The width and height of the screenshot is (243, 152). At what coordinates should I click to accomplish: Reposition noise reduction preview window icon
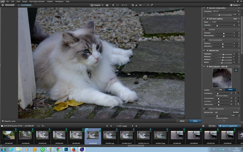(x=236, y=70)
